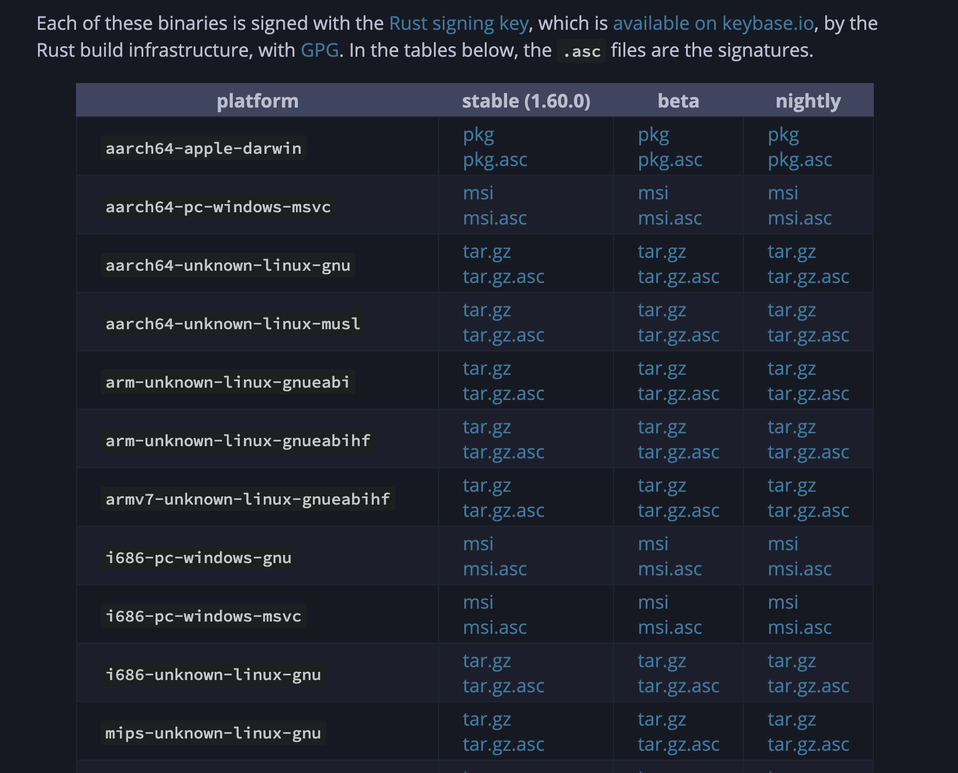The width and height of the screenshot is (958, 773).
Task: Get stable tar.gz.asc for arm-unknown-linux-gnueabi
Action: click(x=504, y=394)
